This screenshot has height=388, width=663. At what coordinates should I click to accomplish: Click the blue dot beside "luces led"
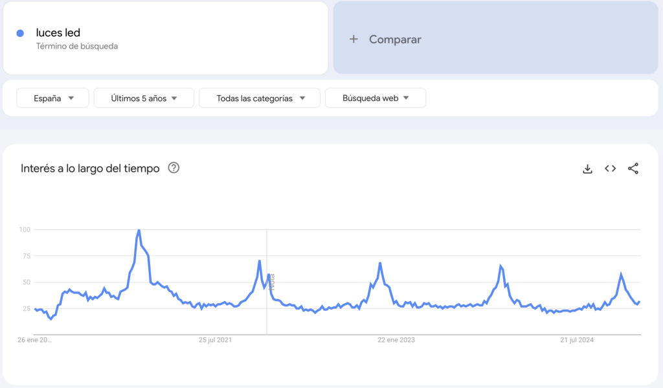tap(19, 32)
